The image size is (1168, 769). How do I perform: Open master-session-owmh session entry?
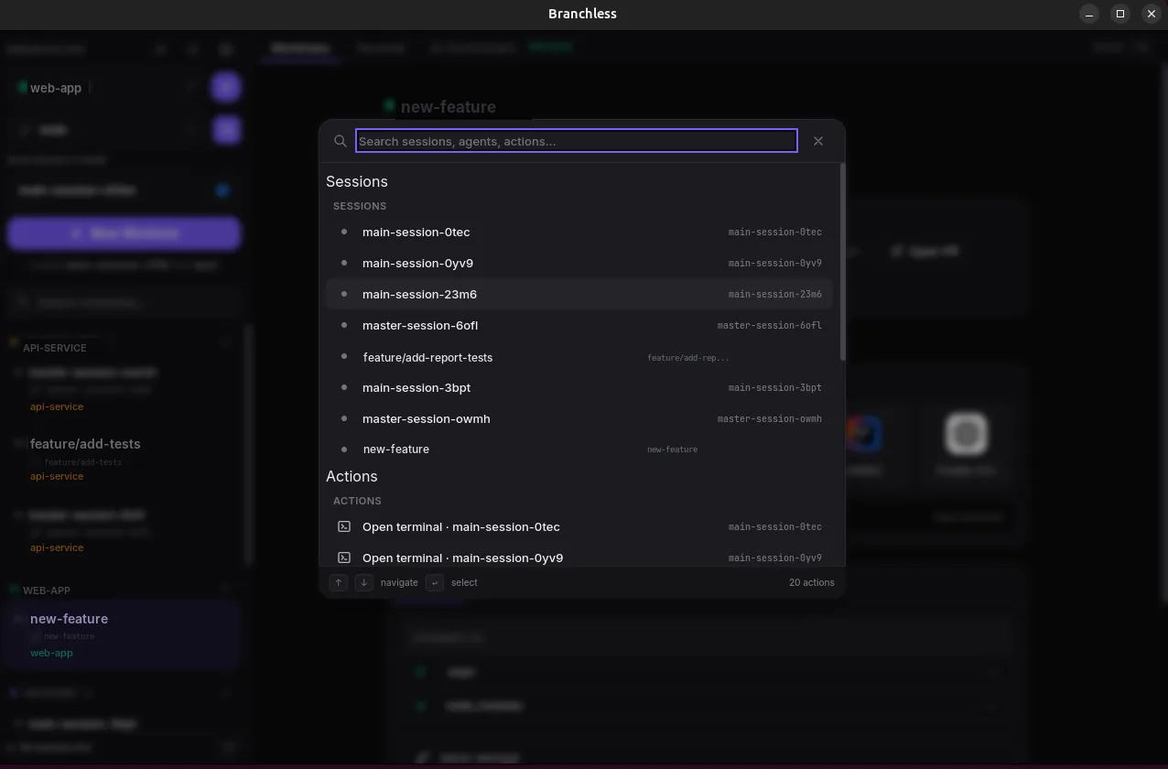pyautogui.click(x=579, y=419)
